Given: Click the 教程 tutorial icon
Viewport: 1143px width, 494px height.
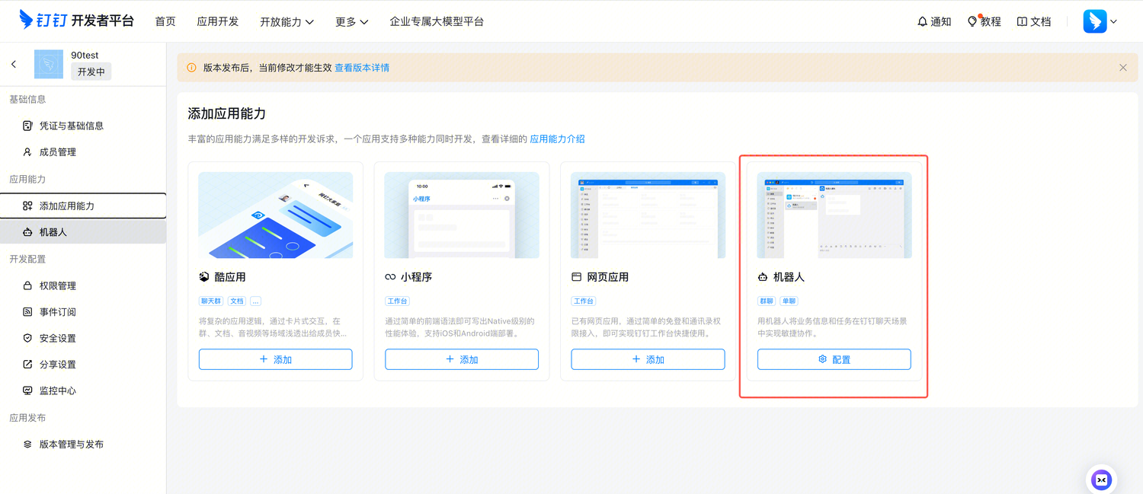Looking at the screenshot, I should pyautogui.click(x=984, y=21).
